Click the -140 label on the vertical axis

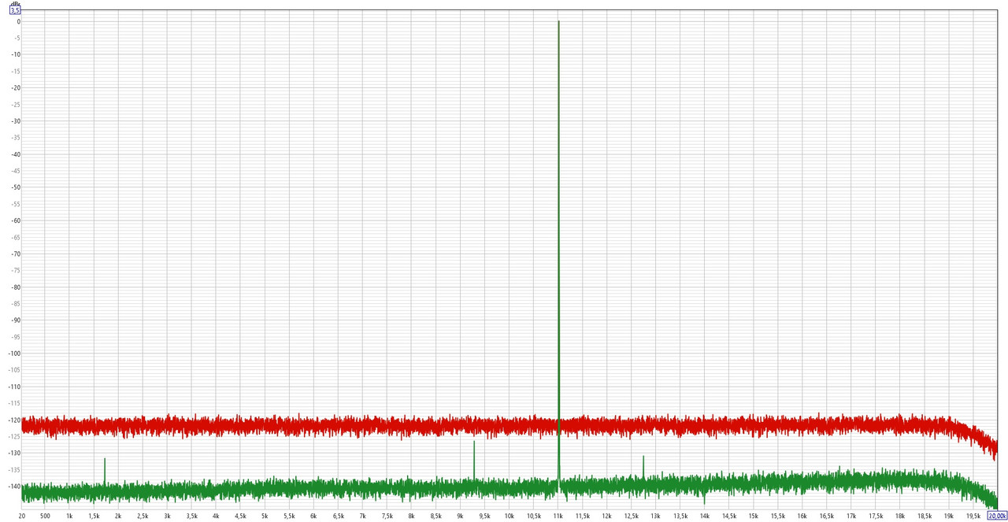coord(13,486)
